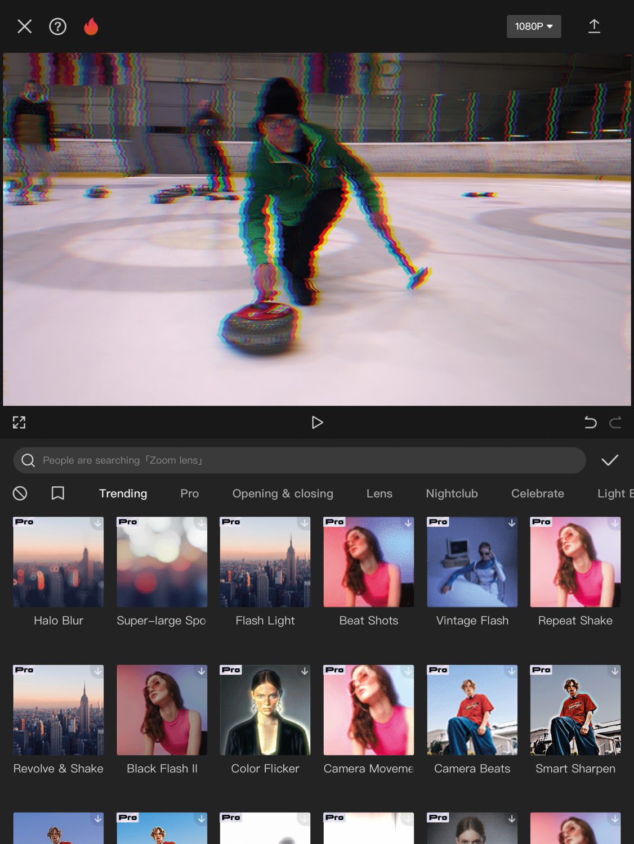This screenshot has width=634, height=844.
Task: Click the Smart Sharpen label text
Action: tap(575, 769)
